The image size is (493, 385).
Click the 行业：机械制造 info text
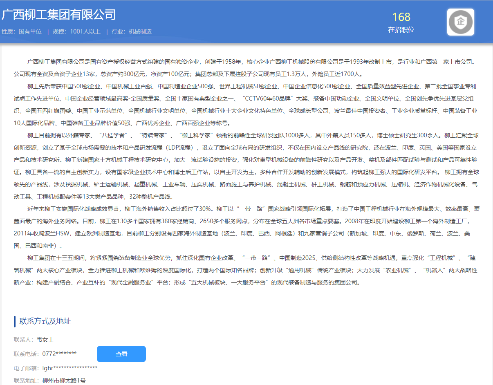(x=132, y=31)
